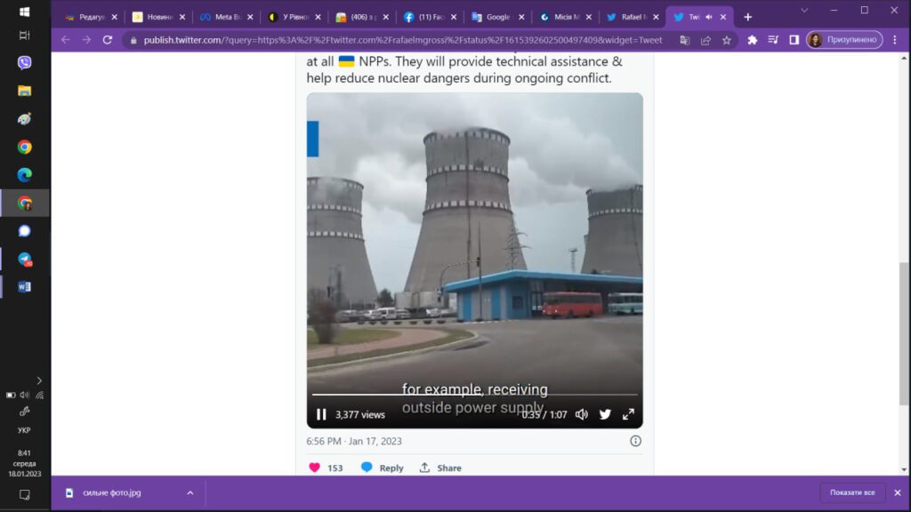Reload the page
Viewport: 911px width, 512px height.
pos(108,40)
